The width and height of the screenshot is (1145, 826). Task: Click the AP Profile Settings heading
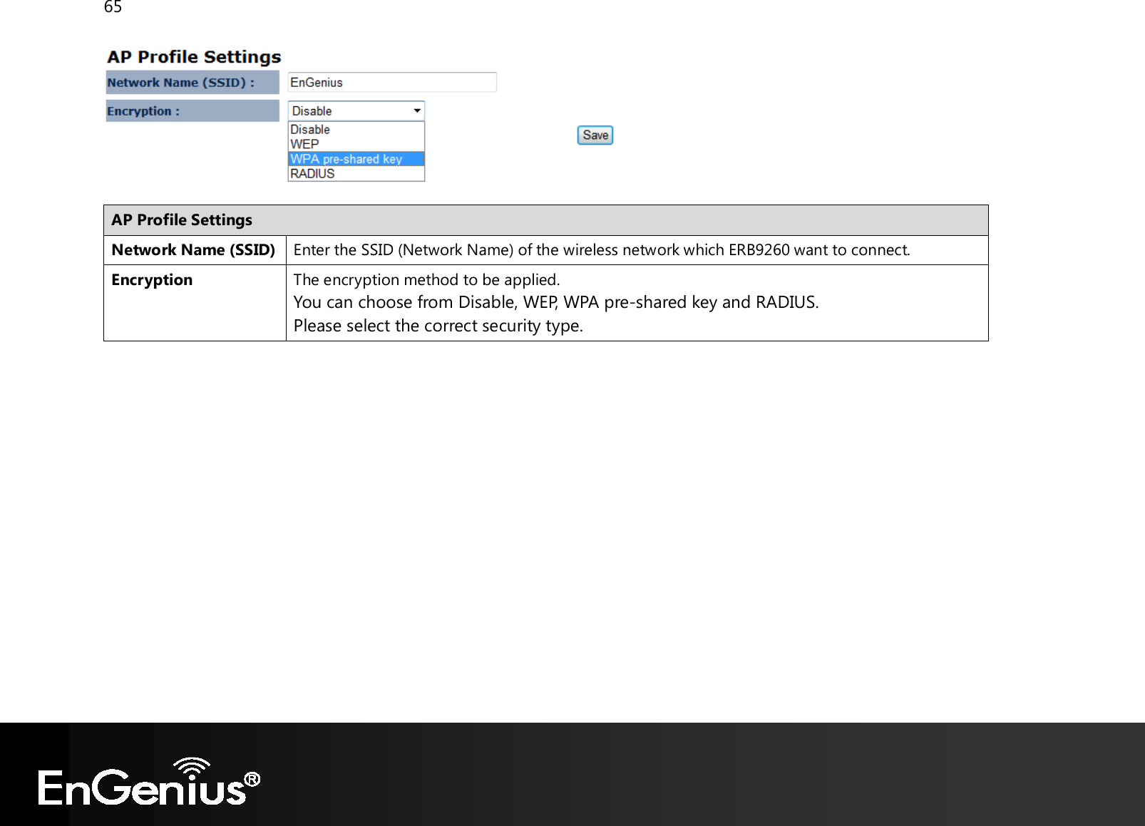[x=194, y=57]
